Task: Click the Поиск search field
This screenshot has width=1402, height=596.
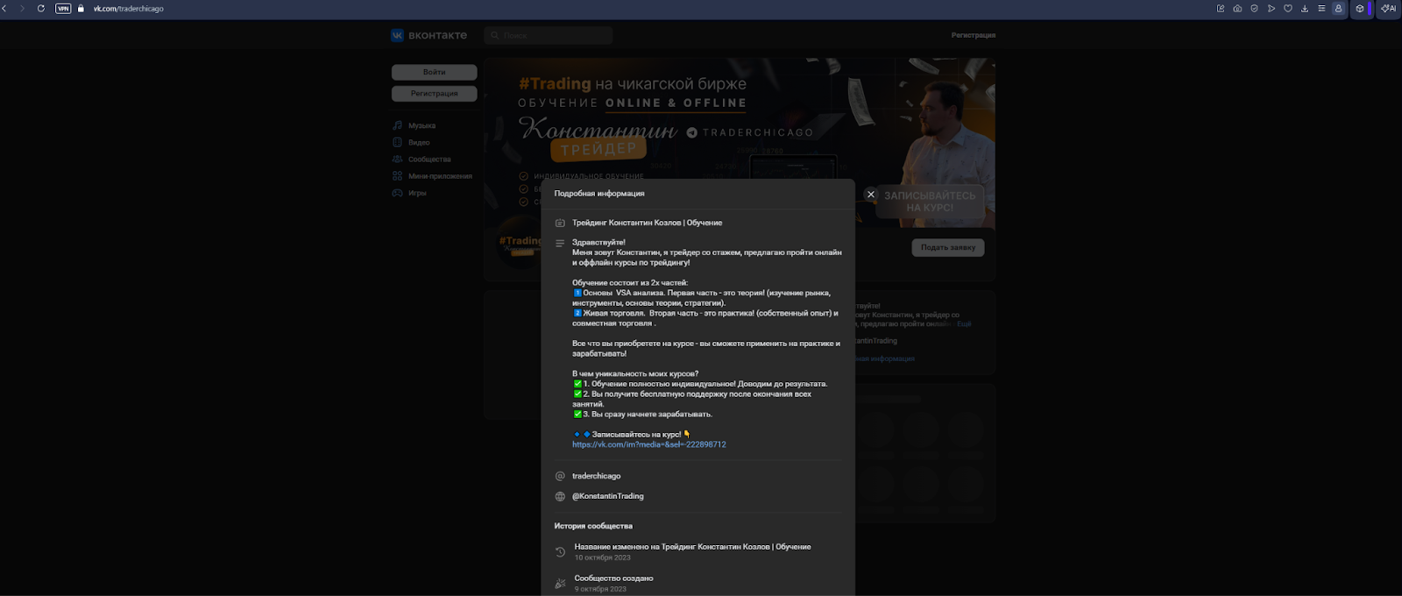Action: 549,36
